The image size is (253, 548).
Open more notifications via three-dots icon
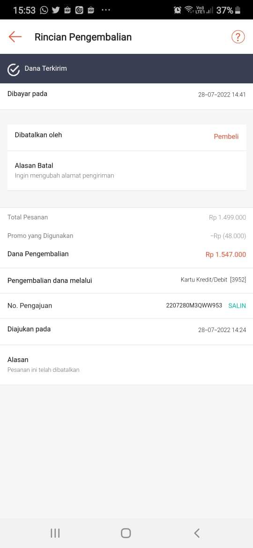pos(106,10)
